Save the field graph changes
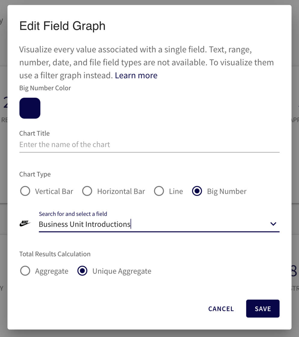This screenshot has height=337, width=299. coord(263,308)
